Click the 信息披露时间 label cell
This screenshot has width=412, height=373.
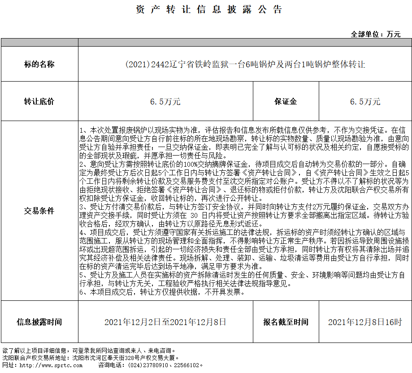tap(39, 322)
